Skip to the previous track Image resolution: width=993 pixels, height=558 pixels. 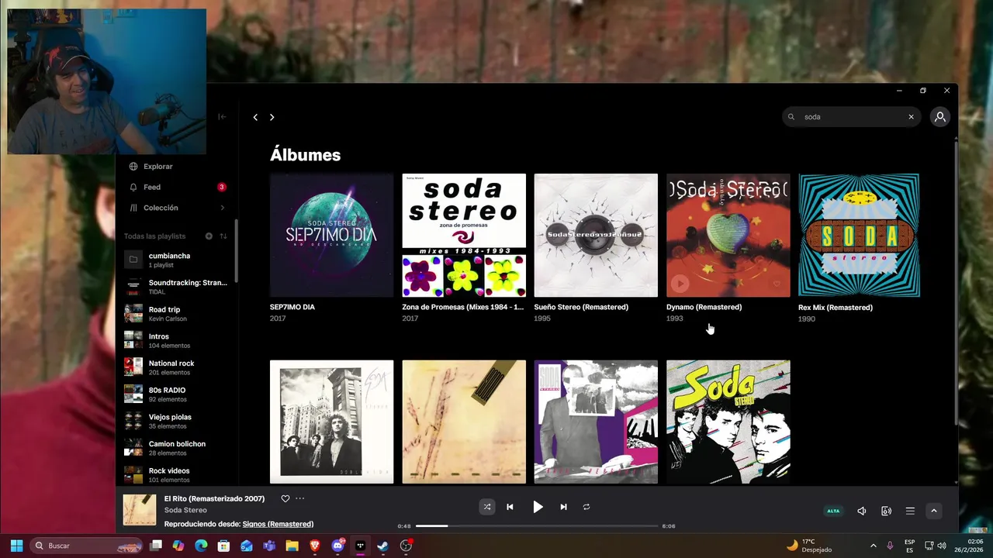pos(510,507)
